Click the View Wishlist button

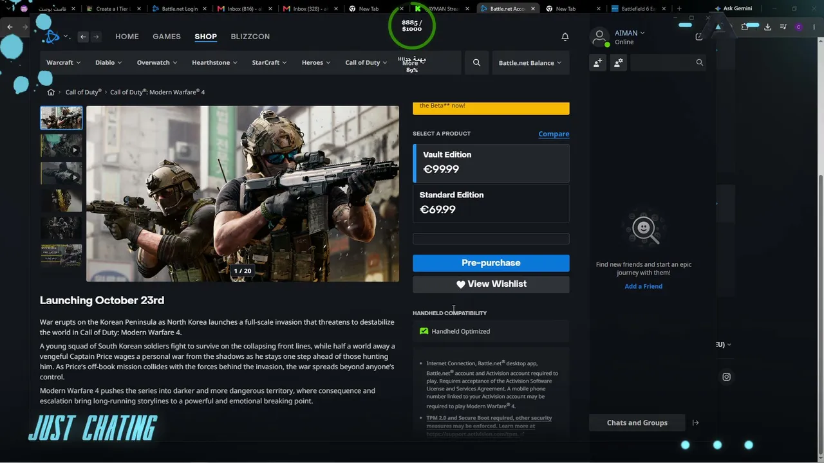tap(491, 284)
